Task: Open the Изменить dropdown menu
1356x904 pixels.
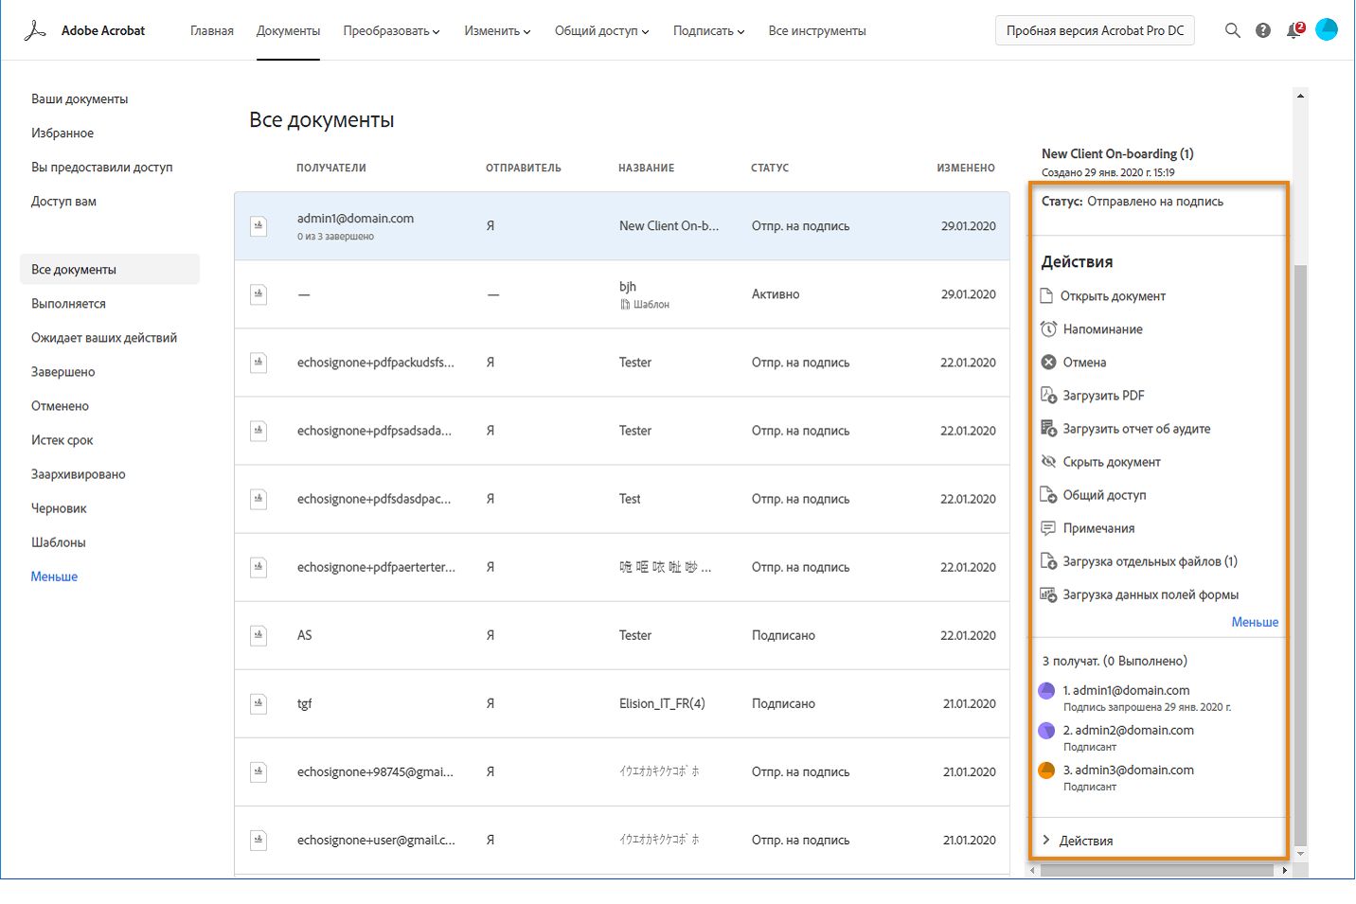Action: click(x=497, y=31)
